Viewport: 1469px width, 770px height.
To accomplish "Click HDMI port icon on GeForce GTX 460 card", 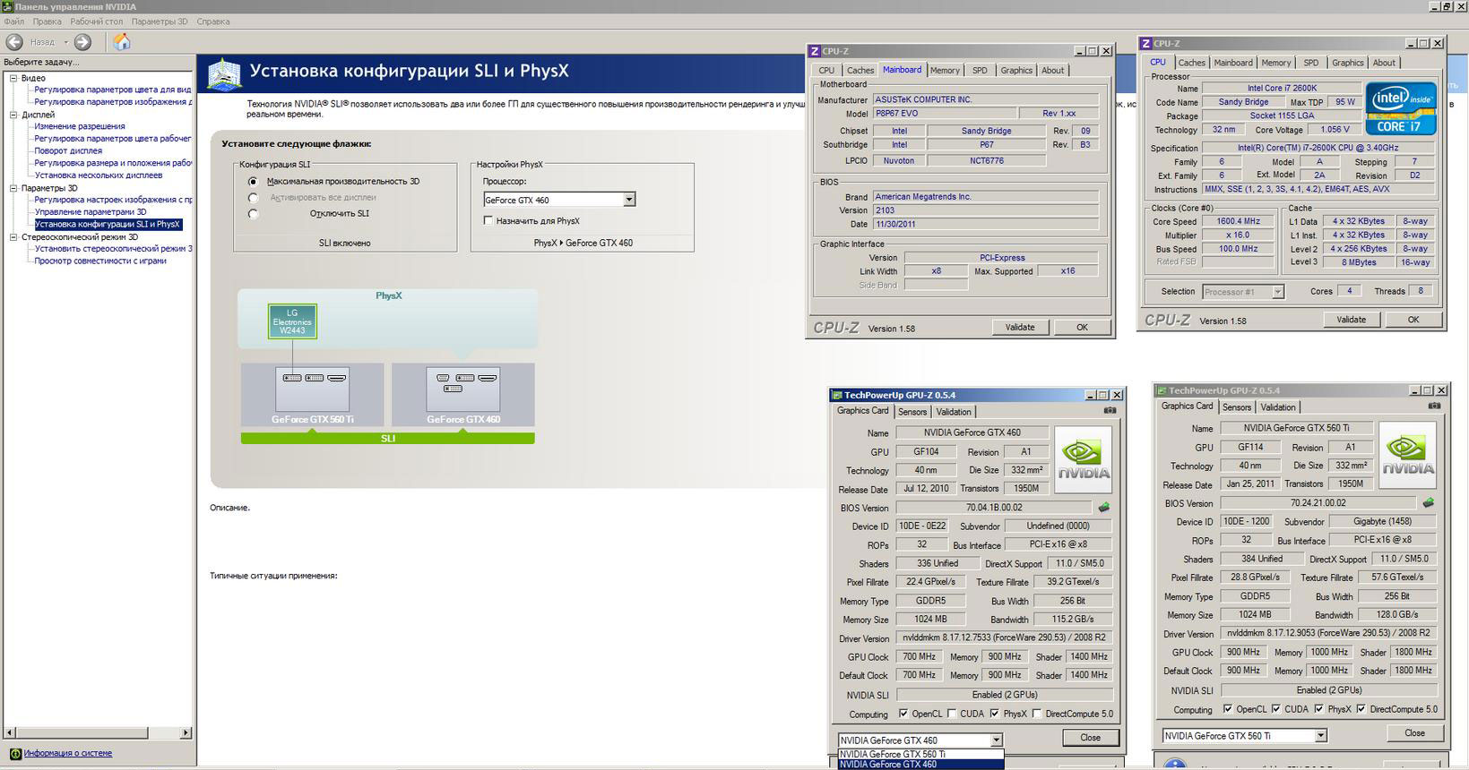I will coord(488,378).
